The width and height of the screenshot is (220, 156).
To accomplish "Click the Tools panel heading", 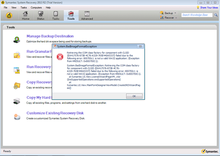I will [11, 27].
